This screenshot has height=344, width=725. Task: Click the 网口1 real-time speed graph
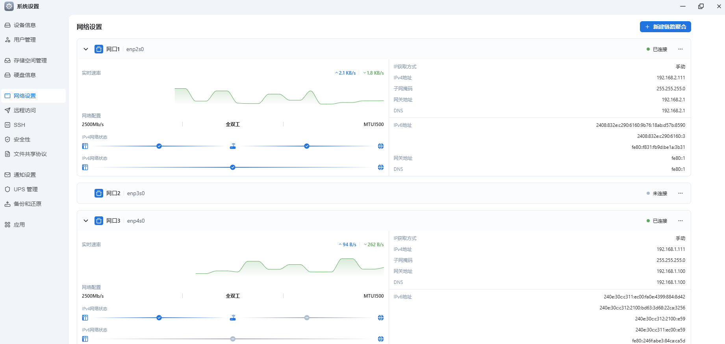pos(279,96)
